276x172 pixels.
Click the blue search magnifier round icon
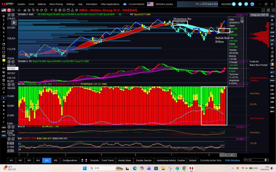pyautogui.click(x=246, y=4)
